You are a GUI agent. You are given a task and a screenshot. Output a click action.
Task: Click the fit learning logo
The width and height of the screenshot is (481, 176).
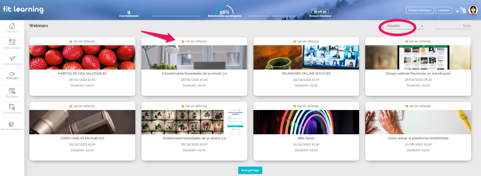coord(23,10)
